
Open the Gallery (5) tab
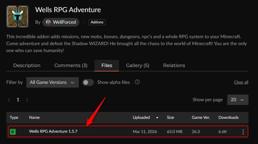pyautogui.click(x=138, y=65)
